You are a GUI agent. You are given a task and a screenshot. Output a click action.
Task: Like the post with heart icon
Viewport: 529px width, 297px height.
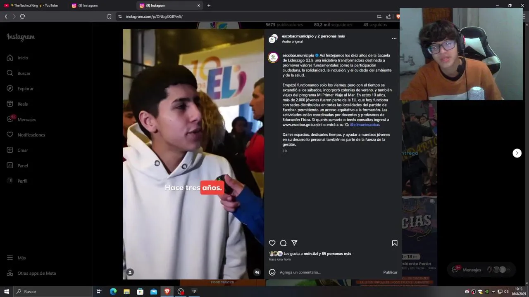click(272, 243)
